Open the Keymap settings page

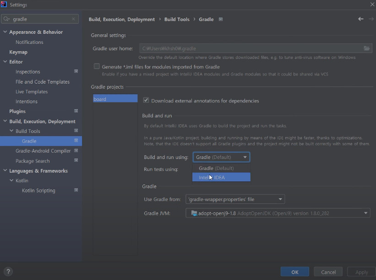pyautogui.click(x=18, y=52)
